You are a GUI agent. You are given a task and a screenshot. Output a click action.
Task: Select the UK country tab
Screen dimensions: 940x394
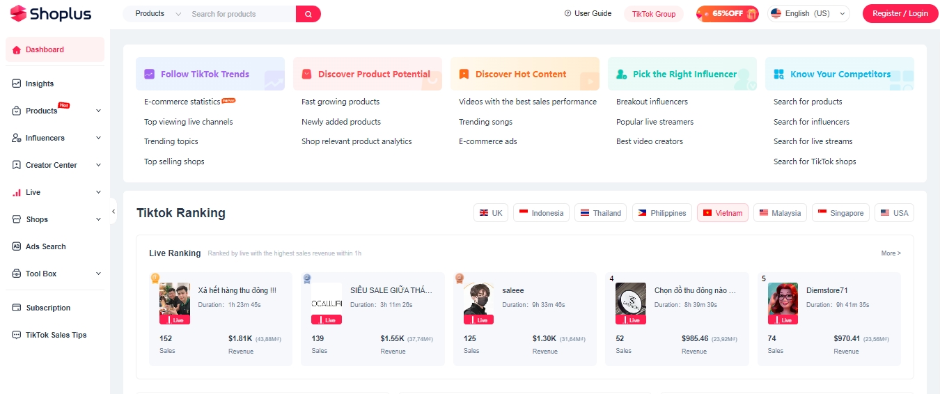tap(491, 213)
